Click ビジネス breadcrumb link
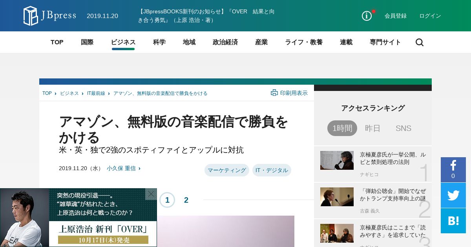 pos(69,93)
